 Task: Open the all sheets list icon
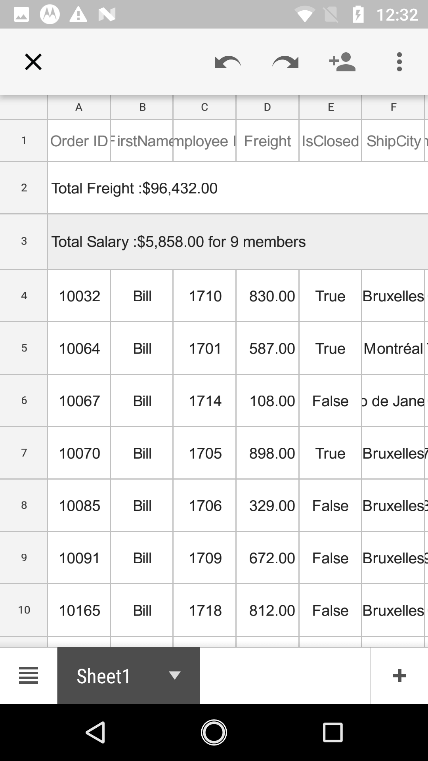29,675
